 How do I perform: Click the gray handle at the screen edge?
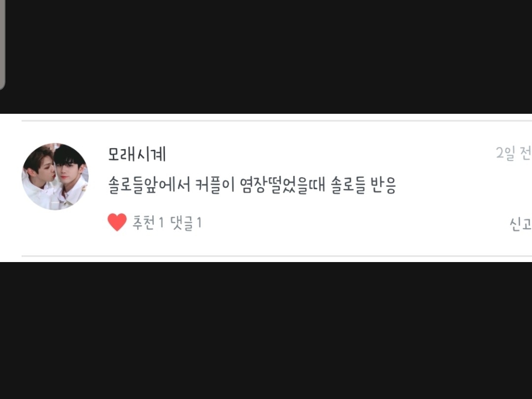coord(2,44)
